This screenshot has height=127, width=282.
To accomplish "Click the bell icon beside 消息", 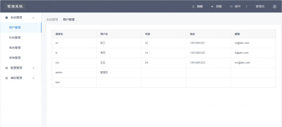I will coord(193,6).
